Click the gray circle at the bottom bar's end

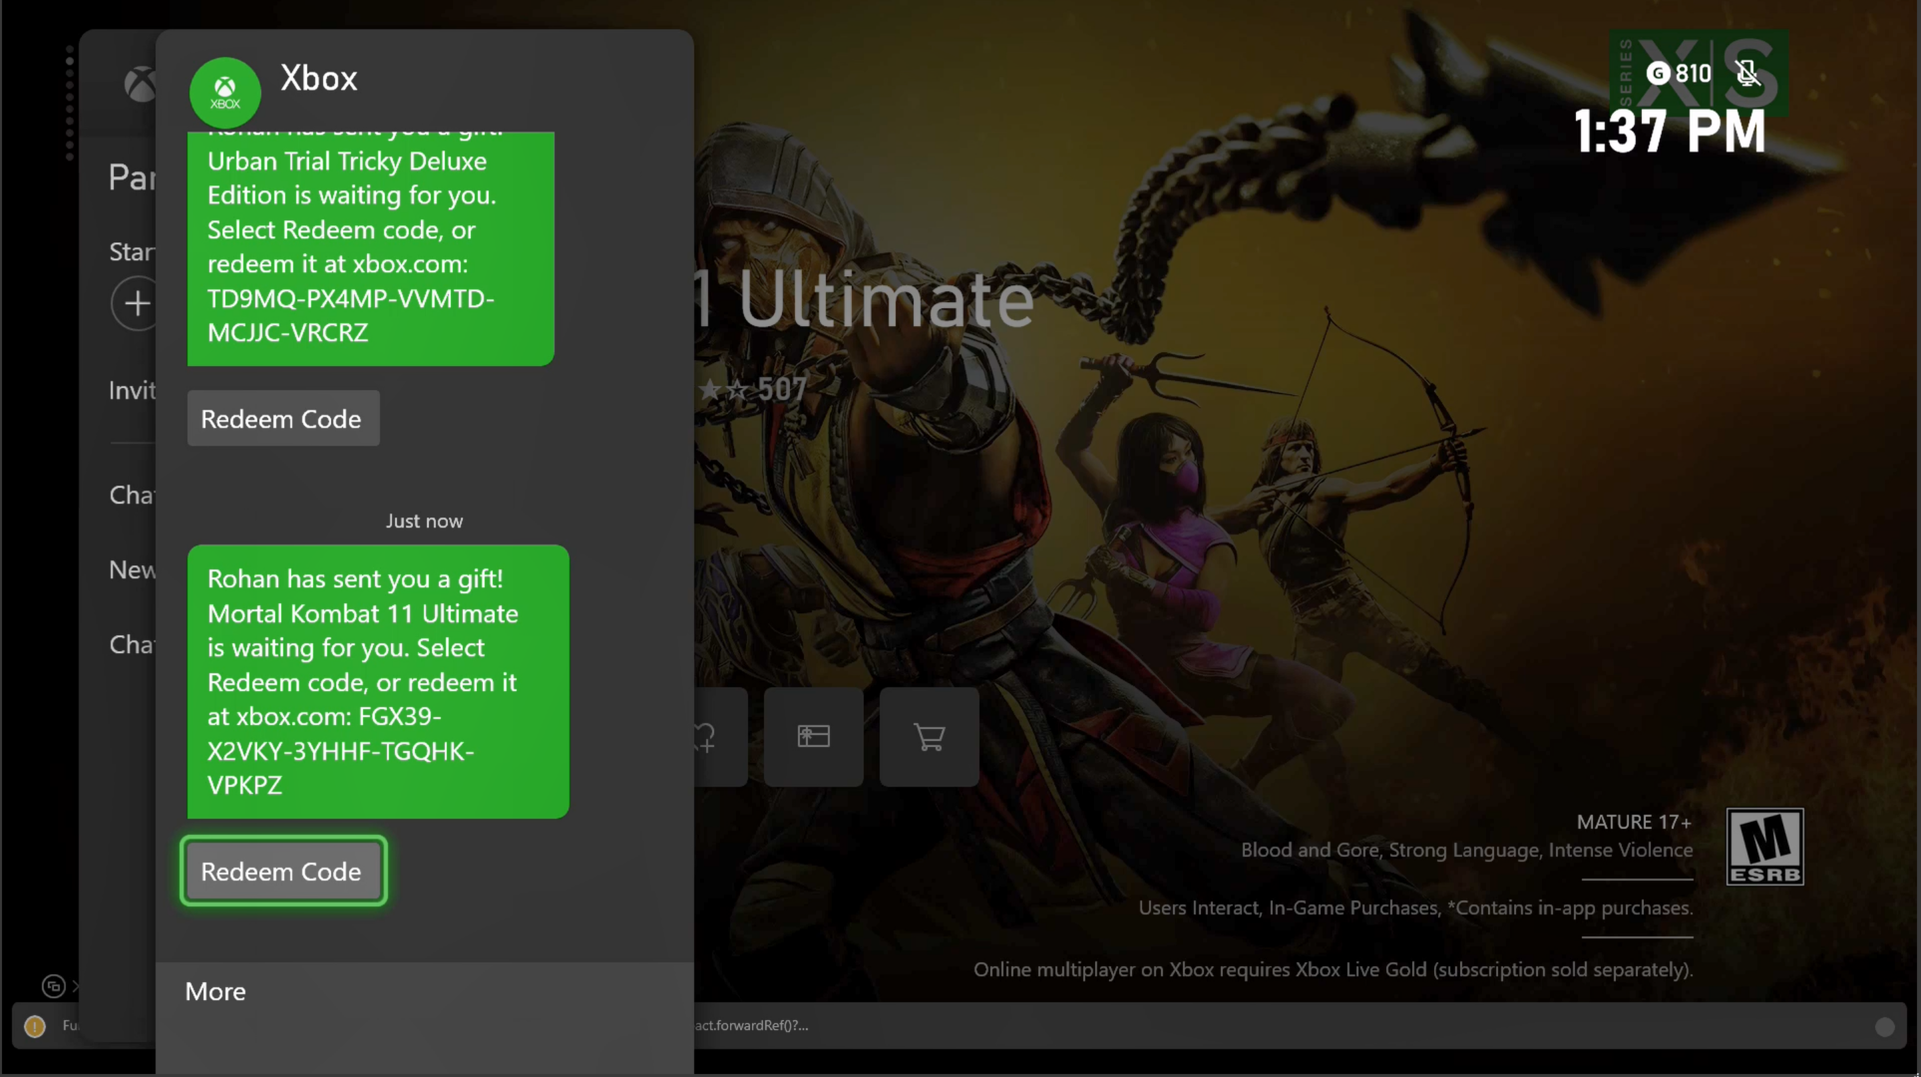pos(1884,1026)
